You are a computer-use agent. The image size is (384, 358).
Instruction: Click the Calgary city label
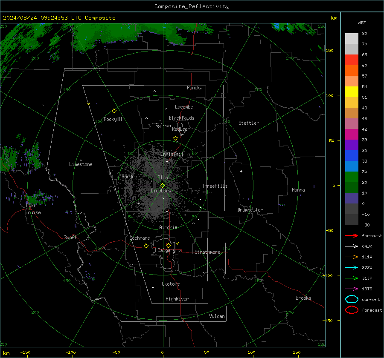click(166, 250)
